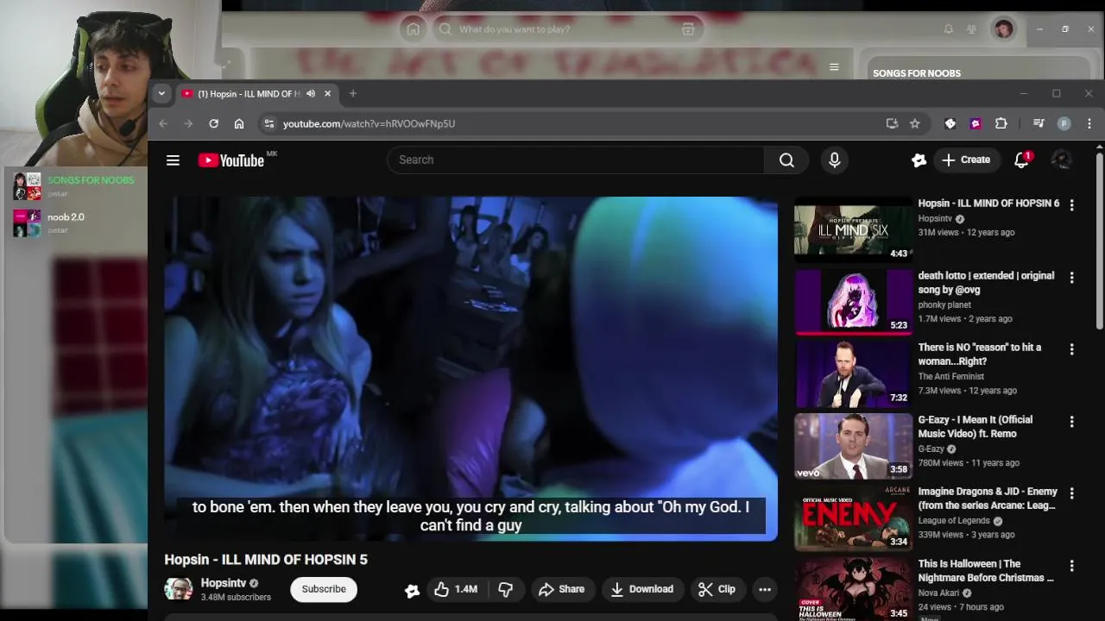Open options for ILL MIND OF HOPSIN 6

pyautogui.click(x=1071, y=205)
